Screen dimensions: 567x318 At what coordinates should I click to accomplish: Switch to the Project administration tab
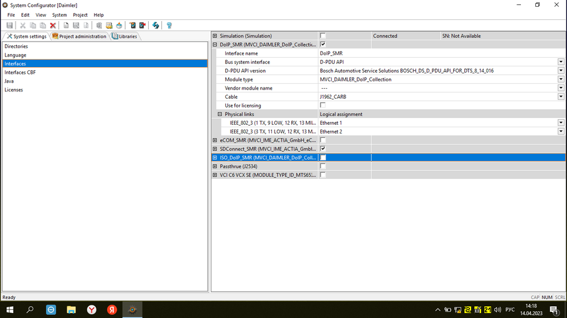80,36
